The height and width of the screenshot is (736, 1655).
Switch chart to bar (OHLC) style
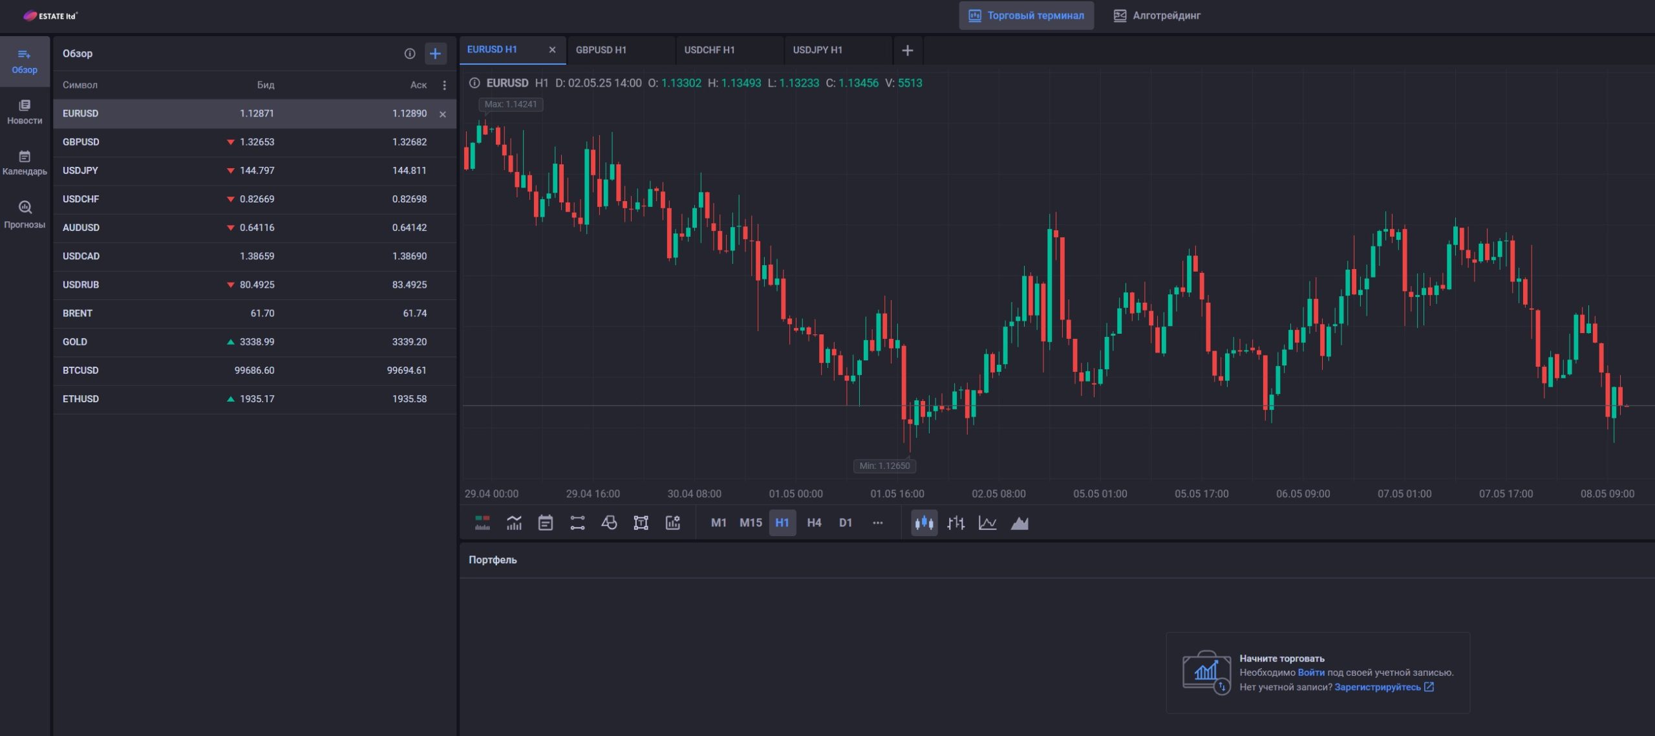pos(956,523)
